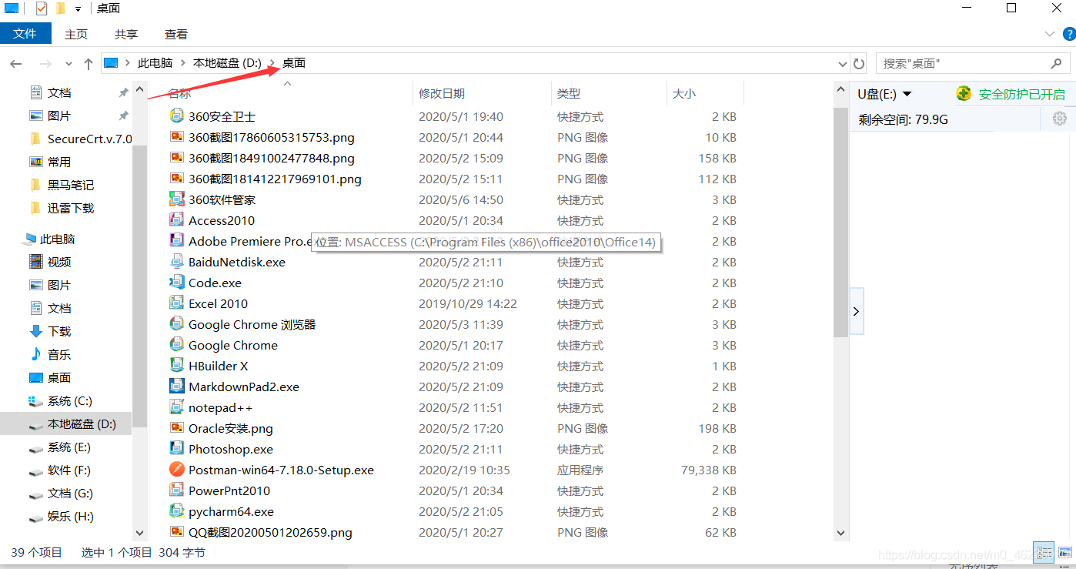Select the MarkdownPad2.exe icon
This screenshot has width=1076, height=569.
tap(177, 387)
